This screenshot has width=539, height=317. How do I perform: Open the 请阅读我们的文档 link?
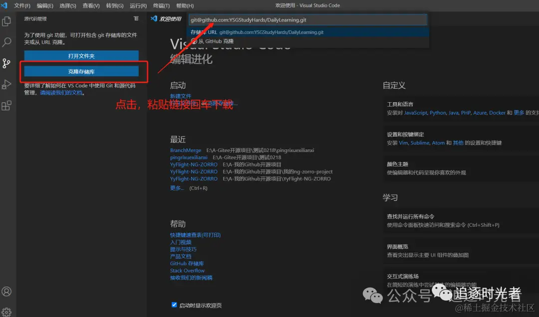(61, 93)
